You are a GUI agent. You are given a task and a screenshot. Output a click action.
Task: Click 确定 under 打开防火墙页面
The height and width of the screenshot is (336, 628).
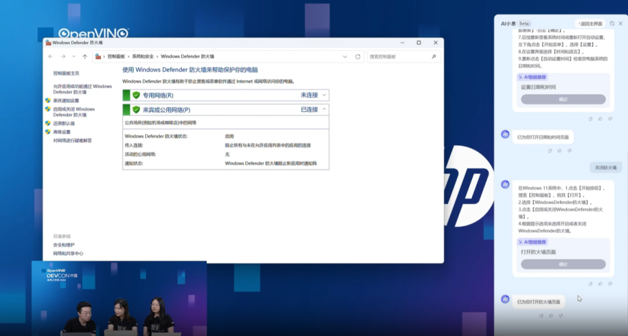coord(563,264)
